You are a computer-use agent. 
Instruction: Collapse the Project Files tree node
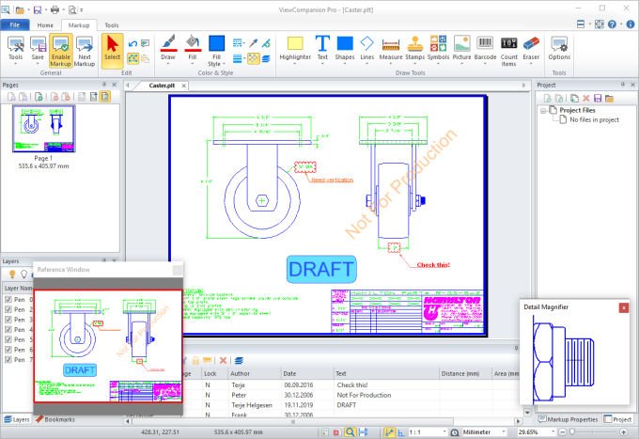[x=543, y=111]
